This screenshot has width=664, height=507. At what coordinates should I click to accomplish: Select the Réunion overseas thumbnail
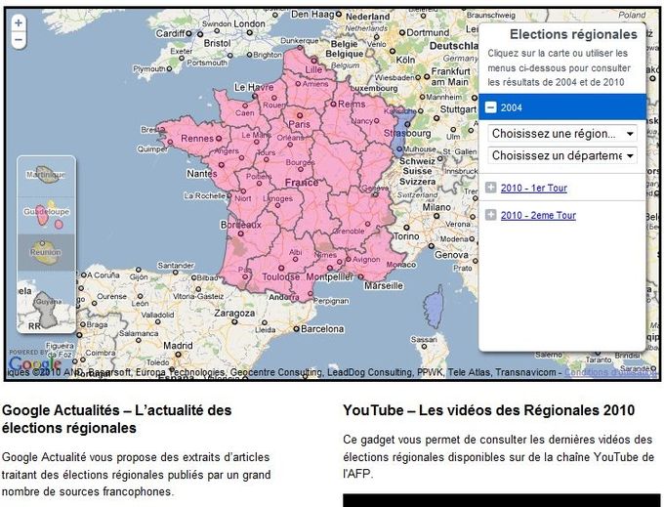[46, 252]
